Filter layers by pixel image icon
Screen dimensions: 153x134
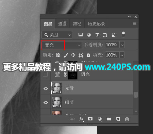point(81,35)
